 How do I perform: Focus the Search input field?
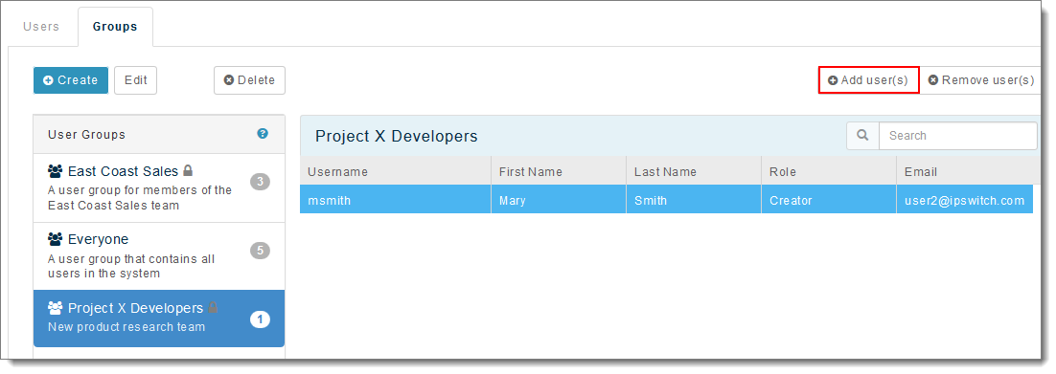[x=957, y=135]
